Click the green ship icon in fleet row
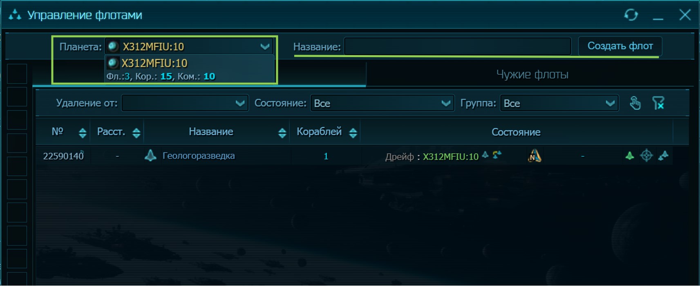This screenshot has height=286, width=700. point(630,155)
